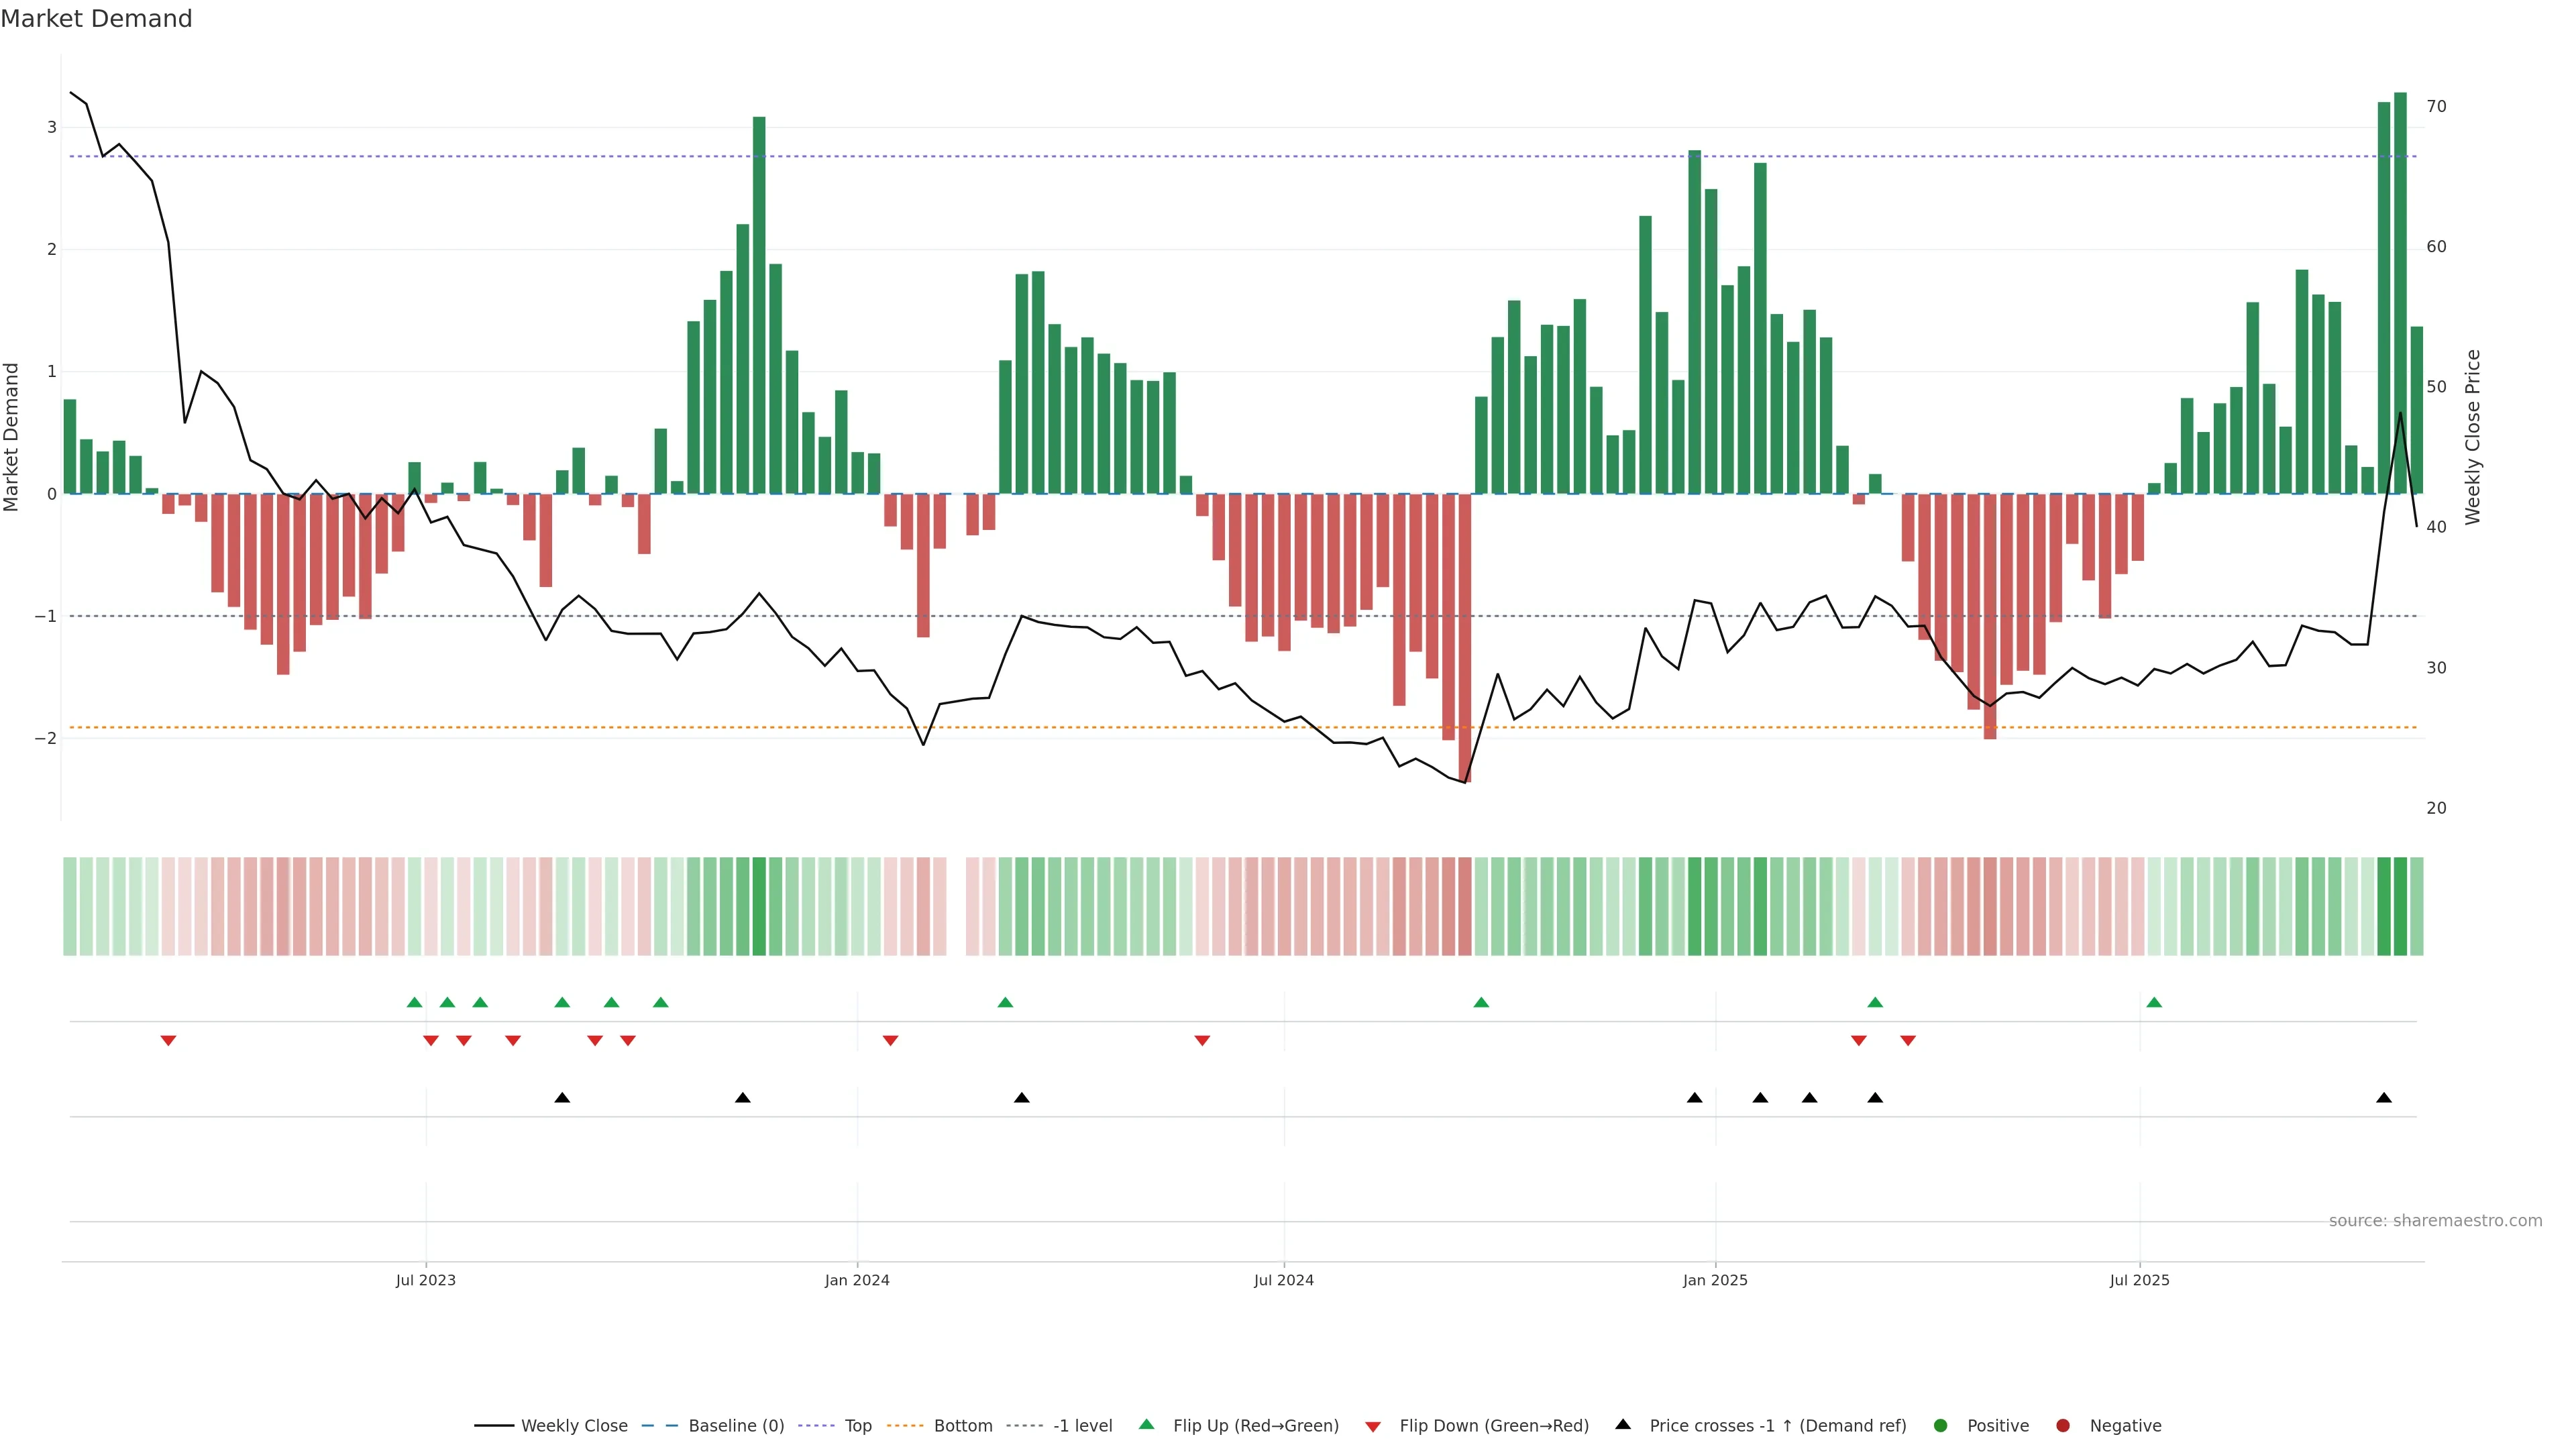
Task: Click Flip Up green triangle legend icon
Action: 1147,1424
